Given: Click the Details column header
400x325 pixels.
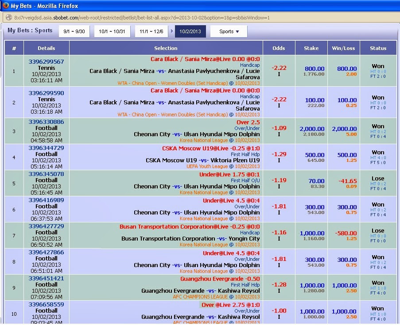Looking at the screenshot, I should coord(46,48).
